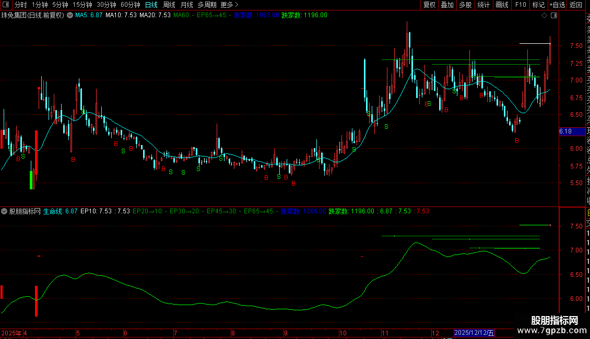Expand the 更多 periods menu

(229, 5)
